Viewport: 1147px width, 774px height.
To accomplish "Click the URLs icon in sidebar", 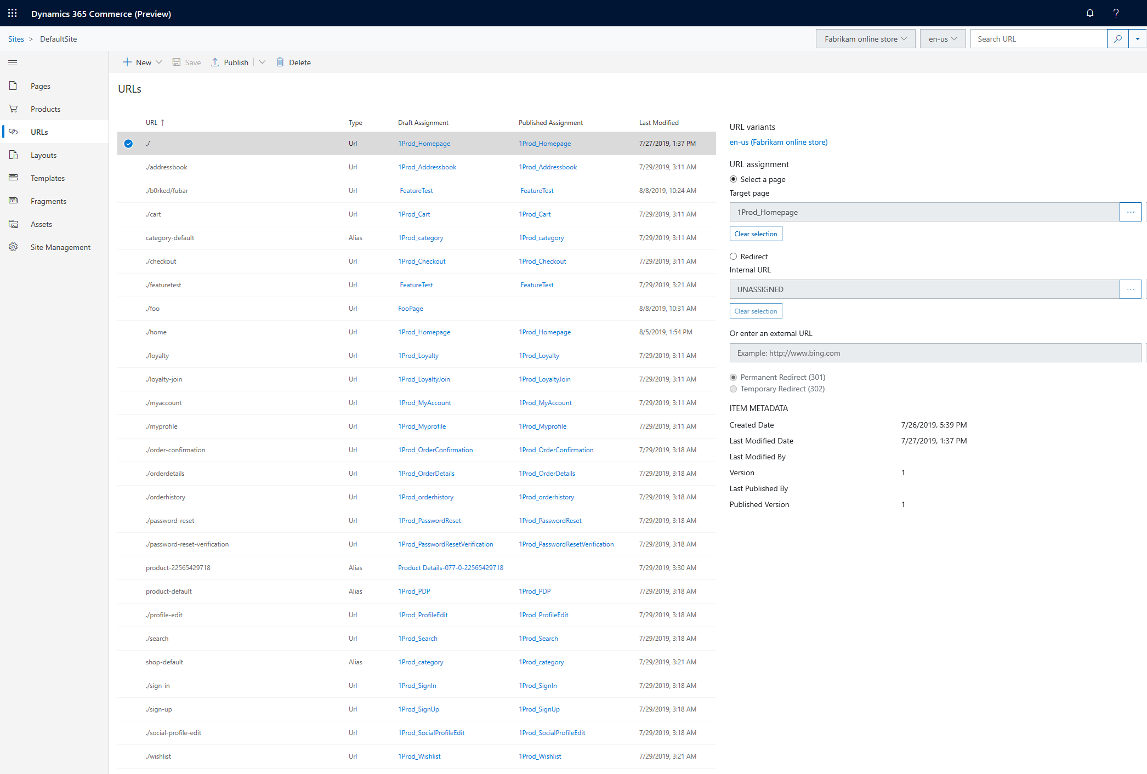I will click(x=13, y=132).
